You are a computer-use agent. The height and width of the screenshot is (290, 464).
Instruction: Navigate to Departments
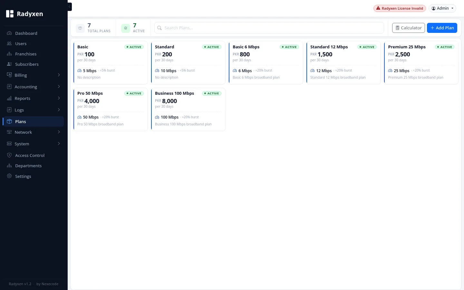(x=34, y=166)
